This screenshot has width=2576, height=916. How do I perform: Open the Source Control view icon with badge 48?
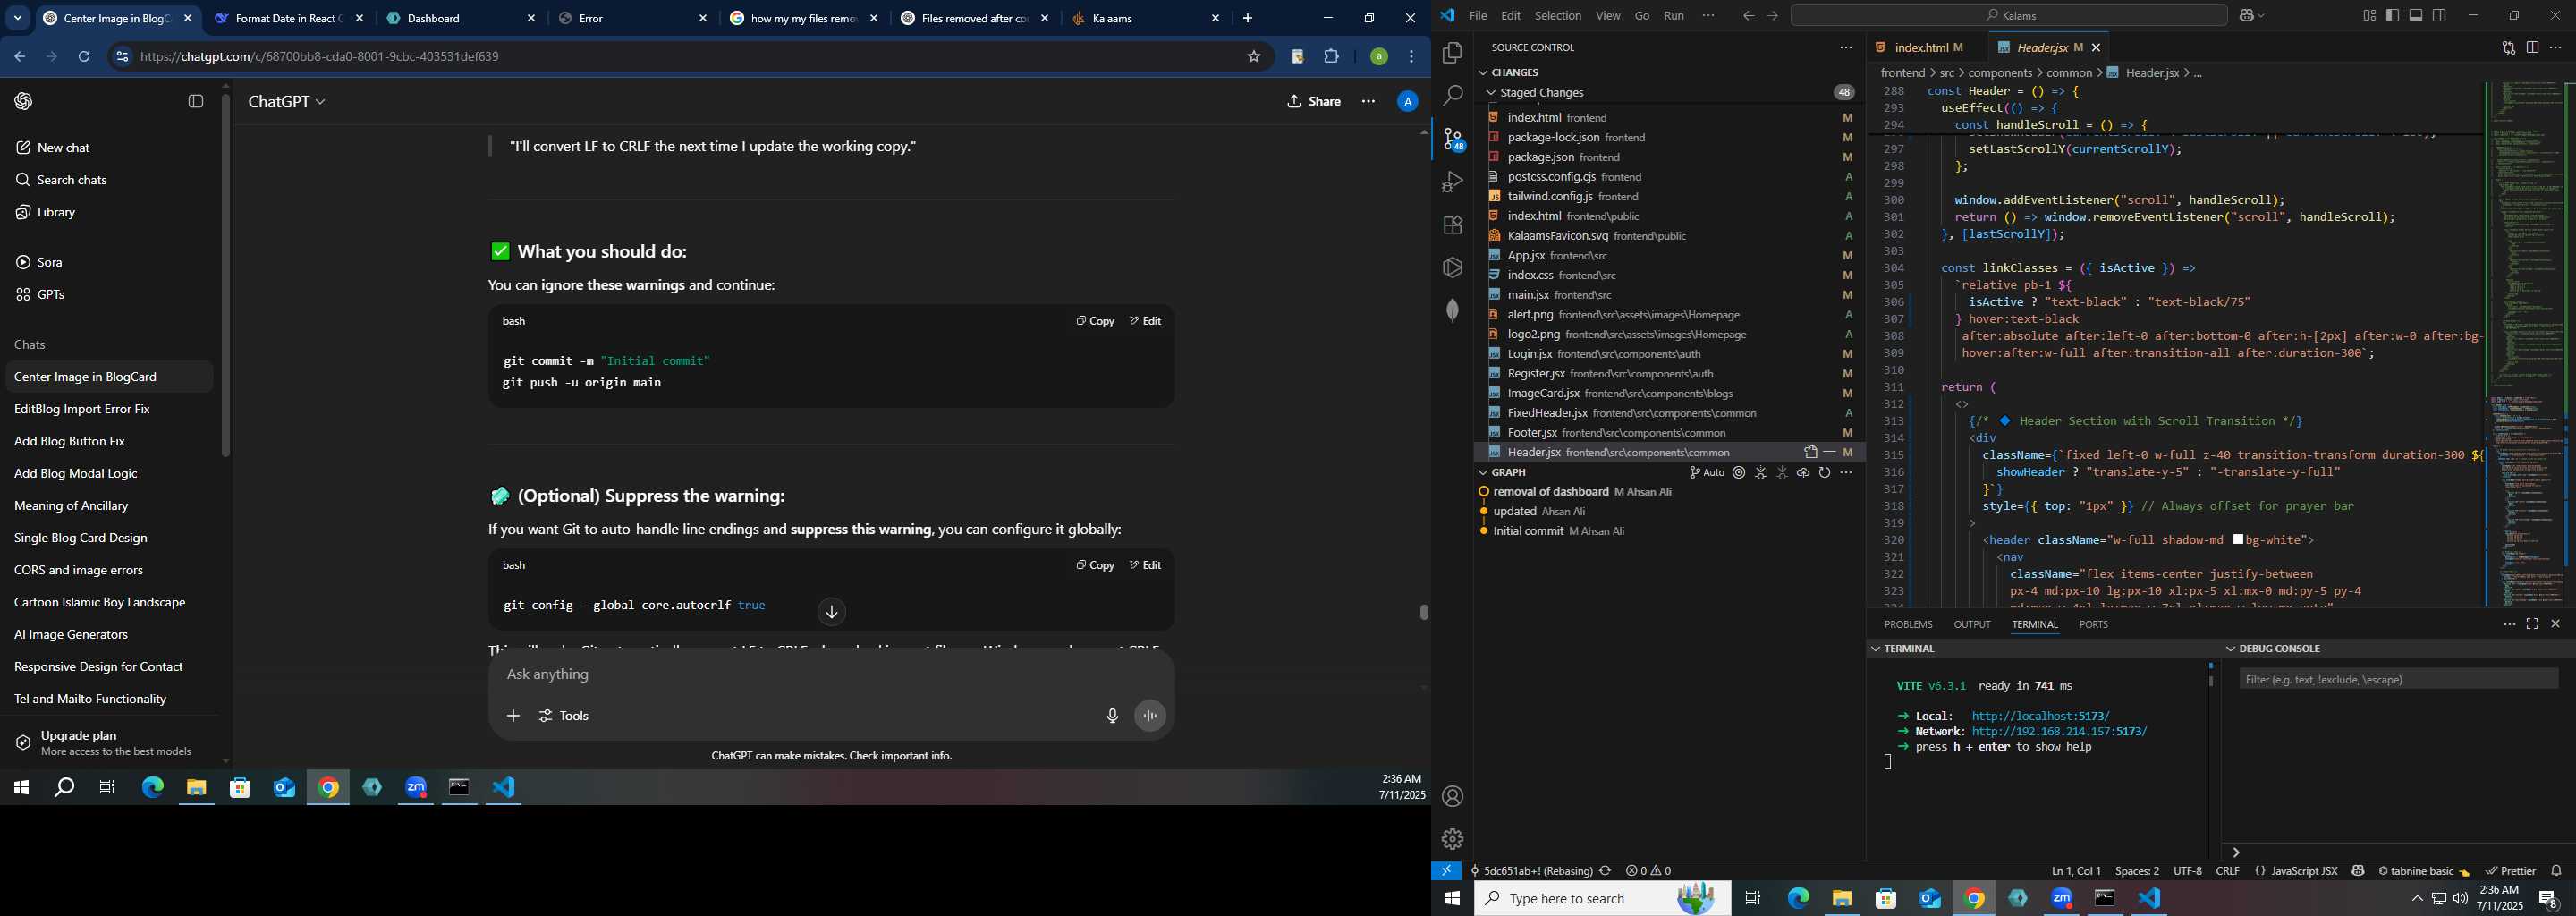click(1453, 139)
